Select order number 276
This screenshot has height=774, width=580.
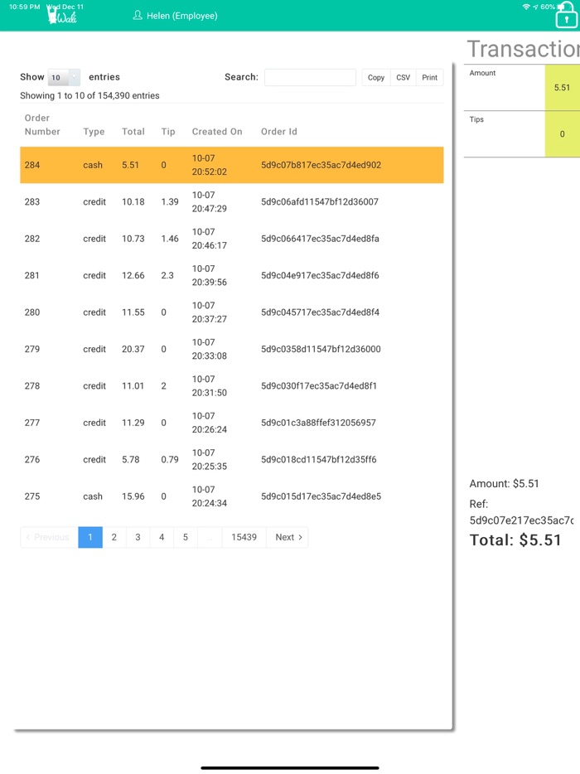32,460
